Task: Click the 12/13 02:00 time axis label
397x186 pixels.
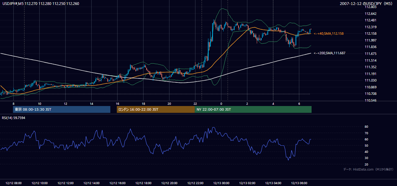Action: pyautogui.click(x=247, y=183)
